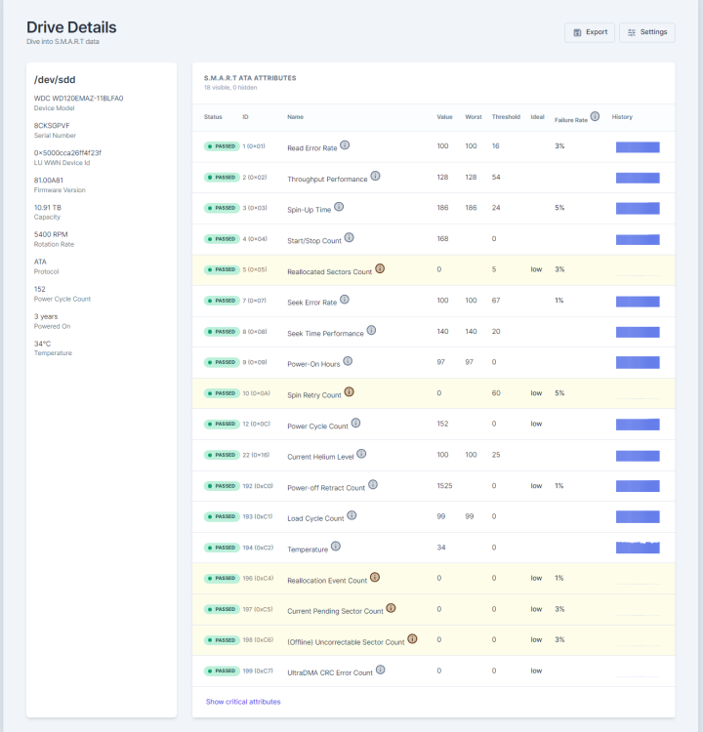This screenshot has height=732, width=703.
Task: Click info icon for Current Helium Level
Action: [x=361, y=454]
